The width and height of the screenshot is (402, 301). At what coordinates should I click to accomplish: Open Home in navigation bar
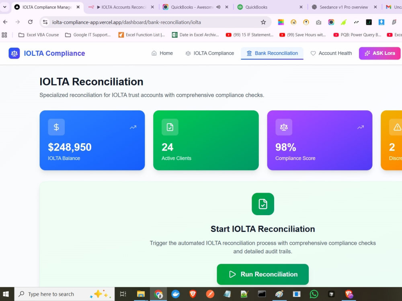(162, 53)
